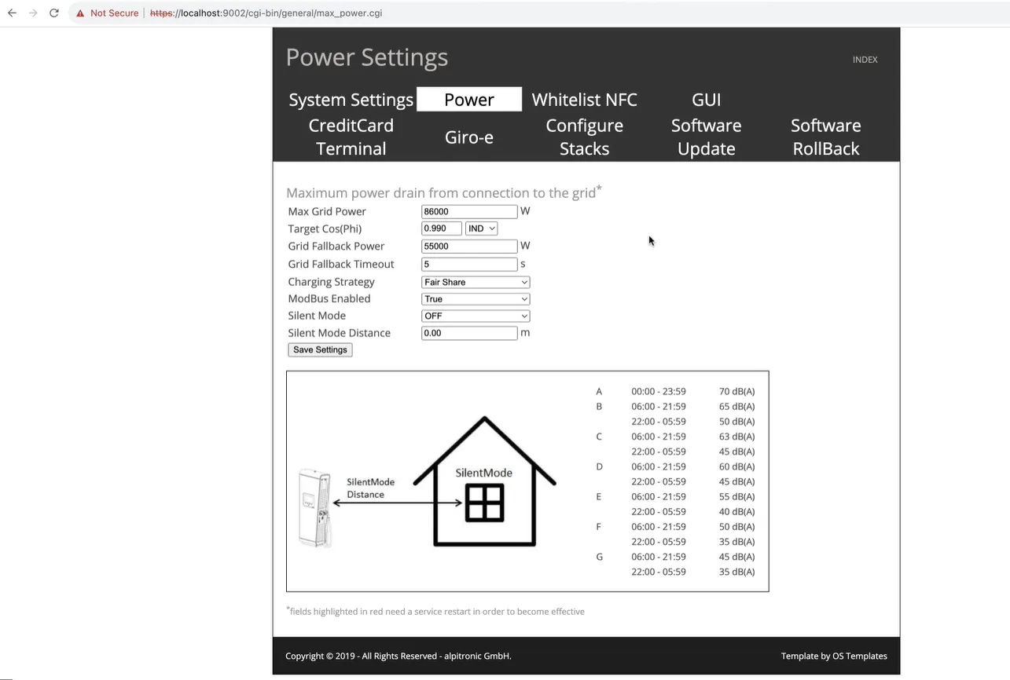Screen dimensions: 1010x680
Task: Click the 63 dB(A) value
Action: pos(736,437)
